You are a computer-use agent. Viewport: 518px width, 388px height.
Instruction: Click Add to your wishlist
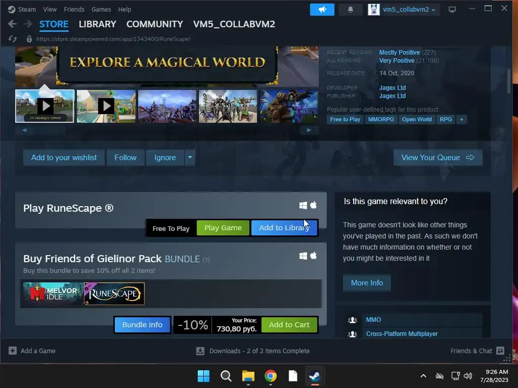(x=64, y=158)
